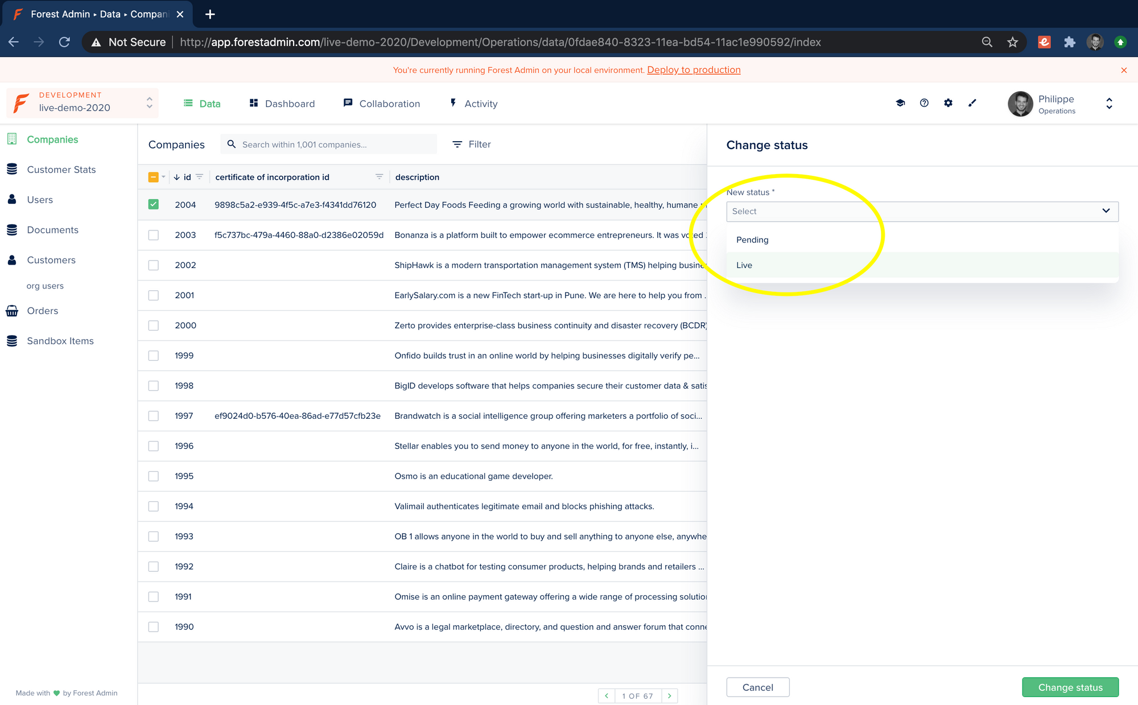
Task: Click the Companies building icon in sidebar
Action: (x=12, y=139)
